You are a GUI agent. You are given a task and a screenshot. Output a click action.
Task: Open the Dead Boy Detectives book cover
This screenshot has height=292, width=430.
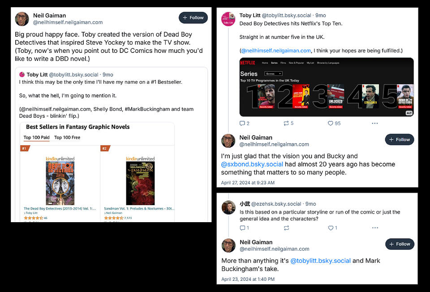coord(60,183)
